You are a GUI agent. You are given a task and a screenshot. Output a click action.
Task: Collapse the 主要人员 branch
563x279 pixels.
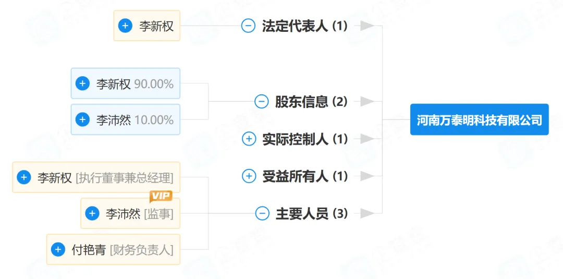pyautogui.click(x=262, y=213)
